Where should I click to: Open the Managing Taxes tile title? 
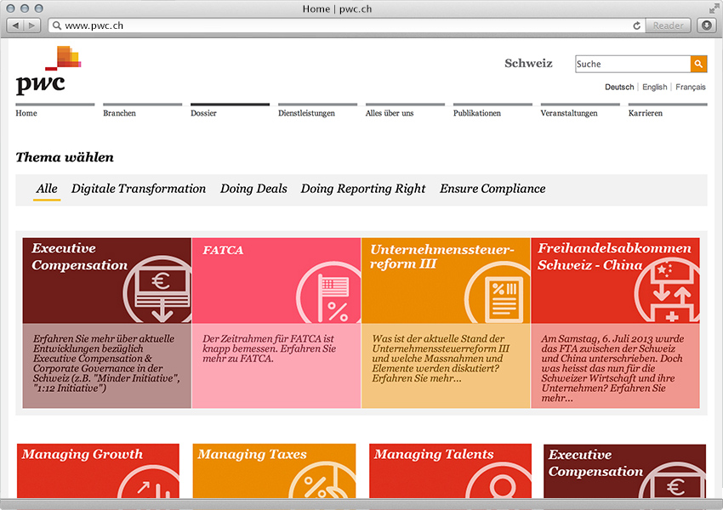click(x=253, y=454)
